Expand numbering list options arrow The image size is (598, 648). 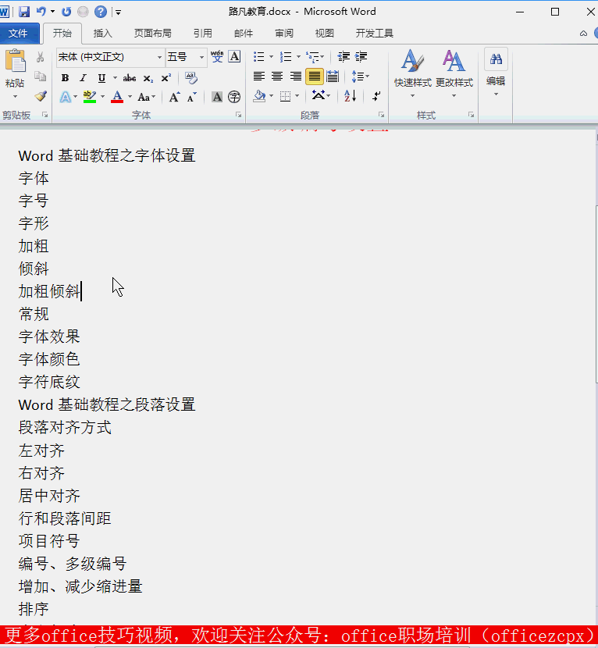(298, 57)
